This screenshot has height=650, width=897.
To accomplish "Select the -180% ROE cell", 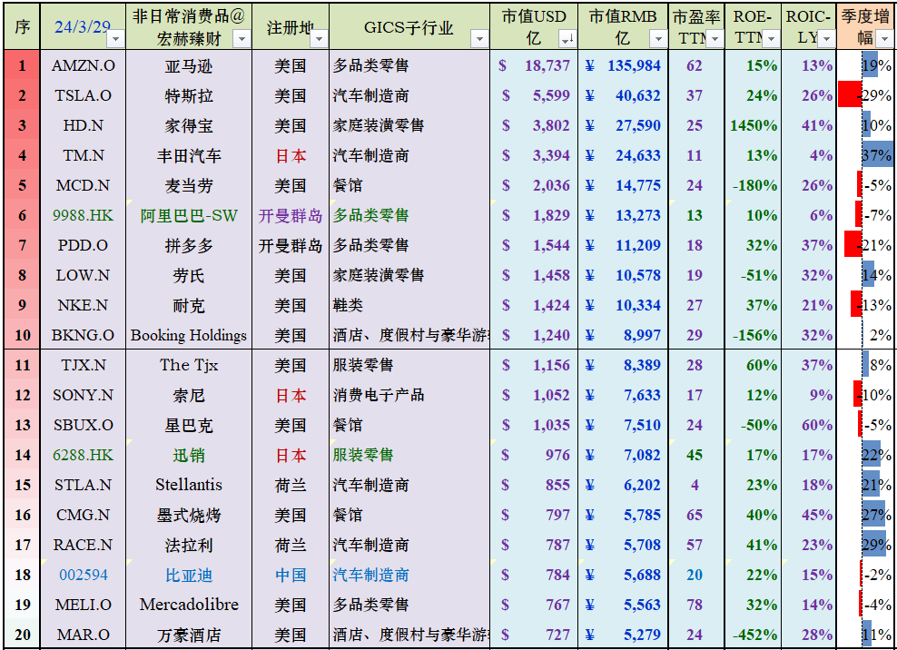I will click(753, 185).
